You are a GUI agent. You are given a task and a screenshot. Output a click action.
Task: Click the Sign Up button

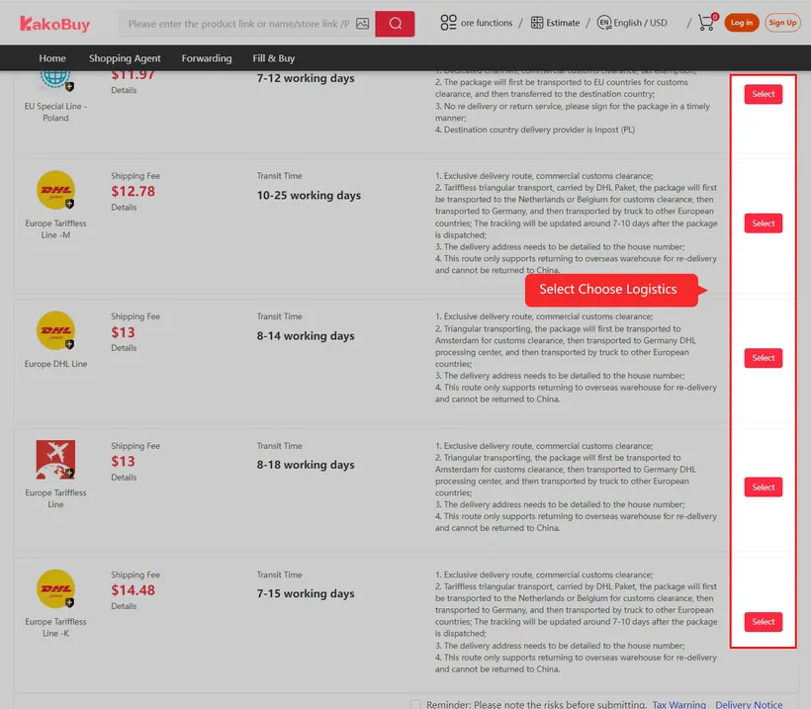click(x=782, y=22)
